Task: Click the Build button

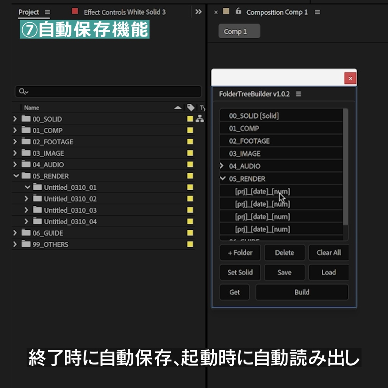Action: pyautogui.click(x=302, y=292)
